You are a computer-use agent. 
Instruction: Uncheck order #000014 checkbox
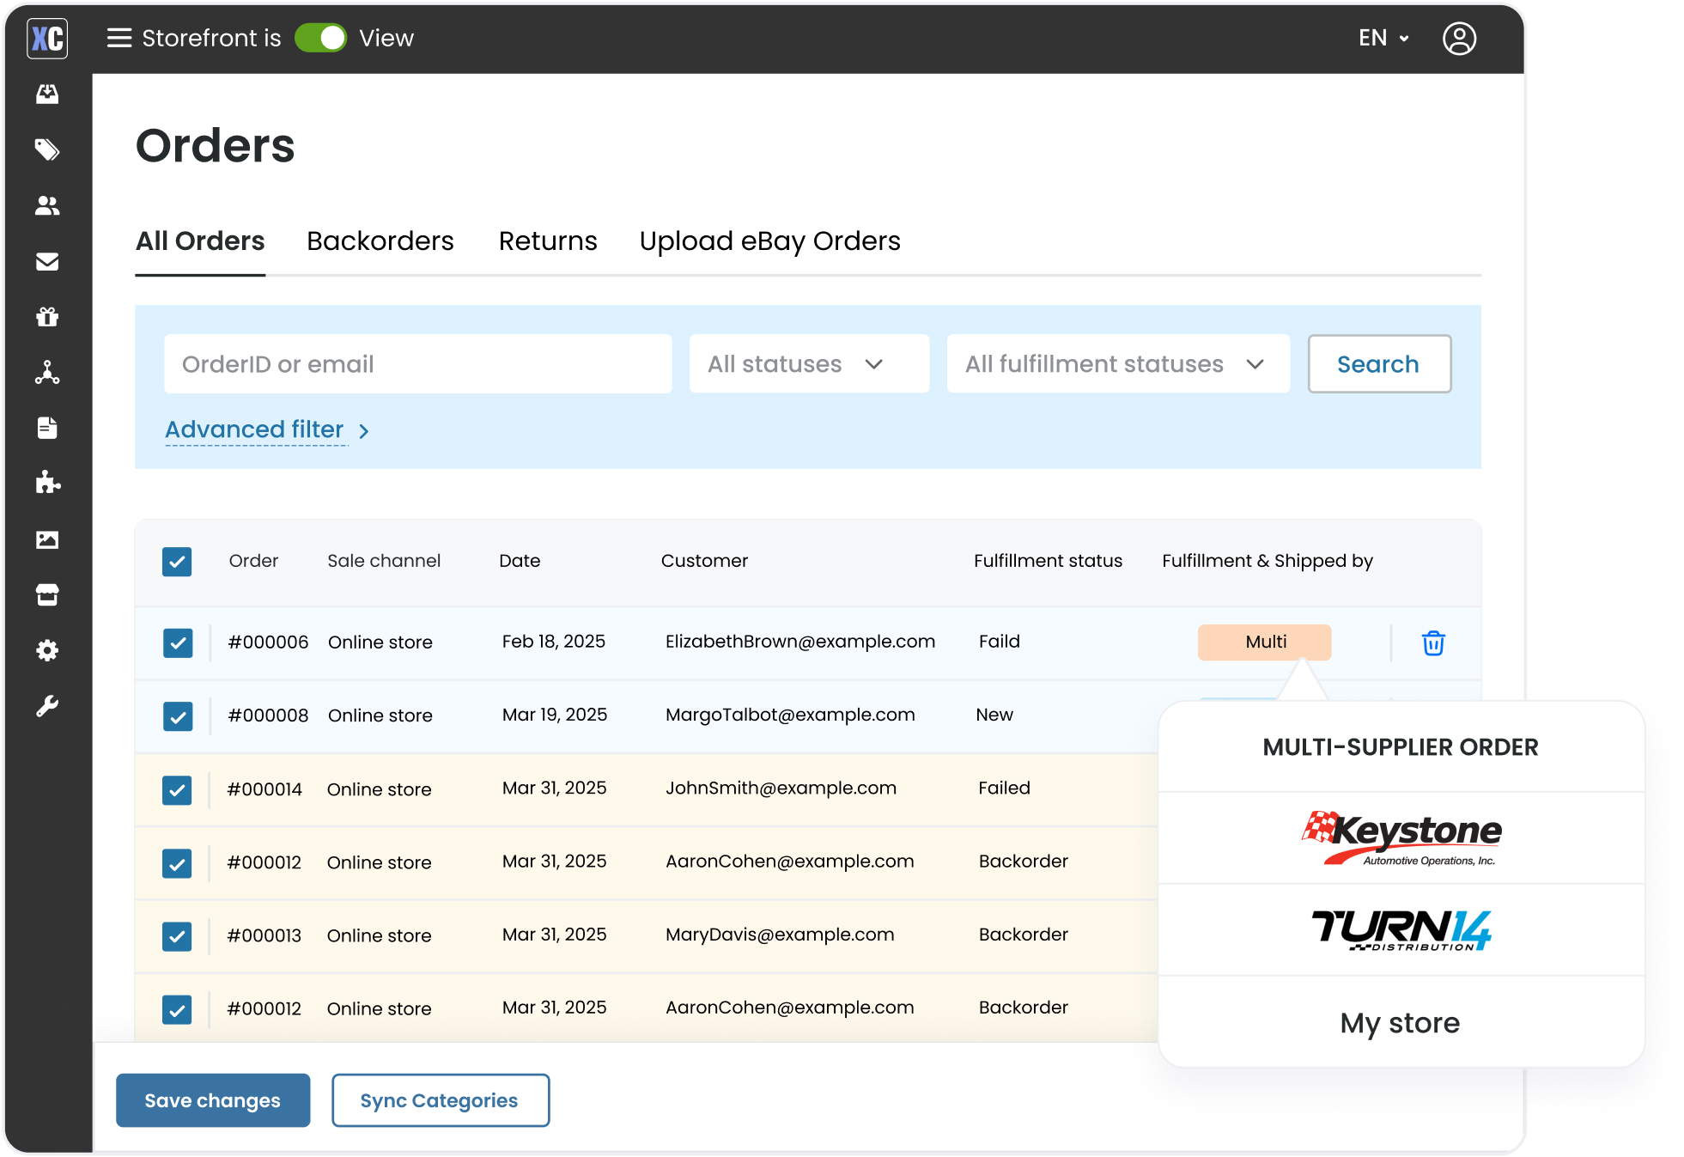tap(177, 790)
